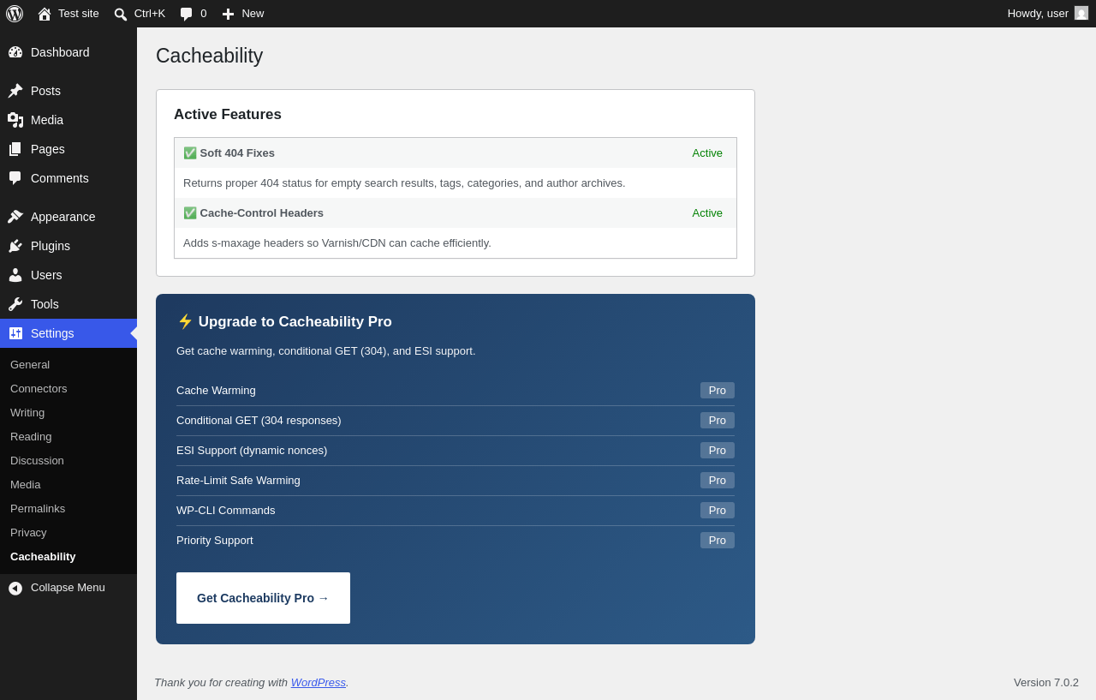Image resolution: width=1096 pixels, height=700 pixels.
Task: Click Cache Warming feature text
Action: point(216,391)
